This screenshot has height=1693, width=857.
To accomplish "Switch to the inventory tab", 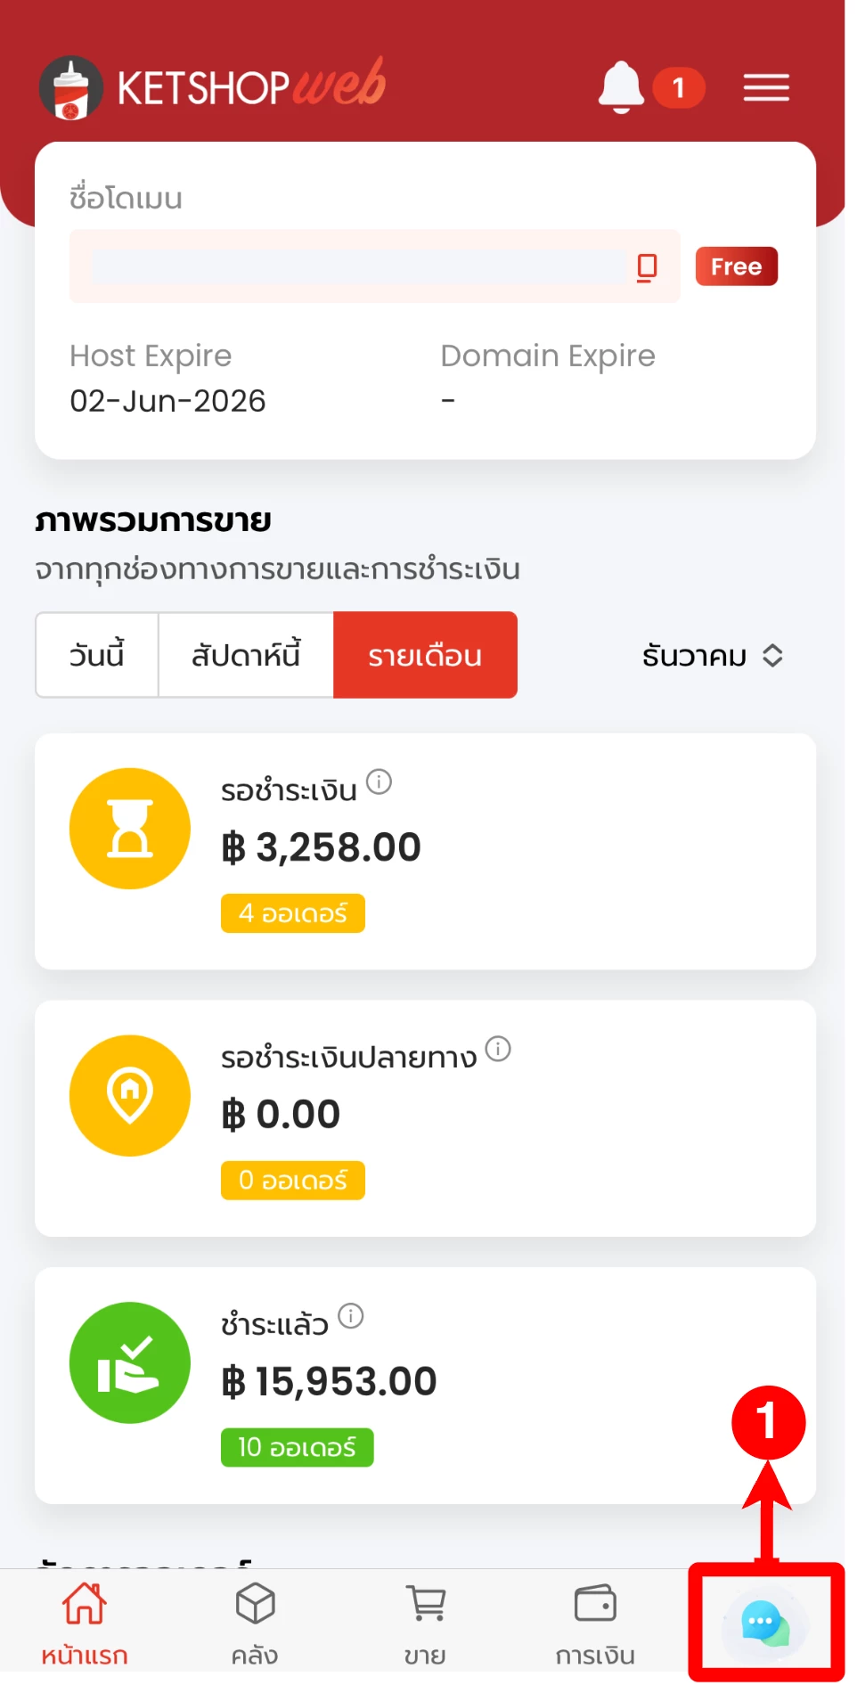I will pyautogui.click(x=255, y=1623).
